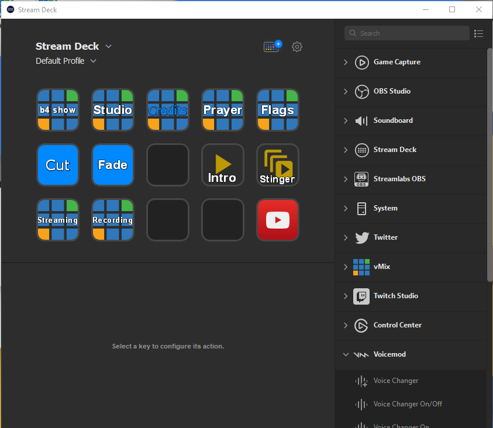Click the Soundboard speaker icon

tap(361, 120)
